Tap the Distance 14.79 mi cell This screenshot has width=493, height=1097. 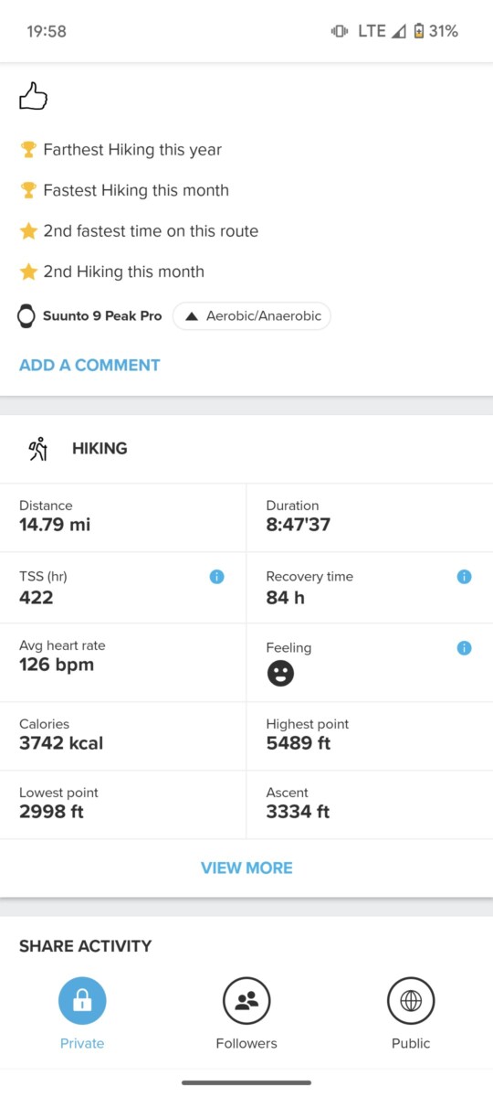[123, 517]
